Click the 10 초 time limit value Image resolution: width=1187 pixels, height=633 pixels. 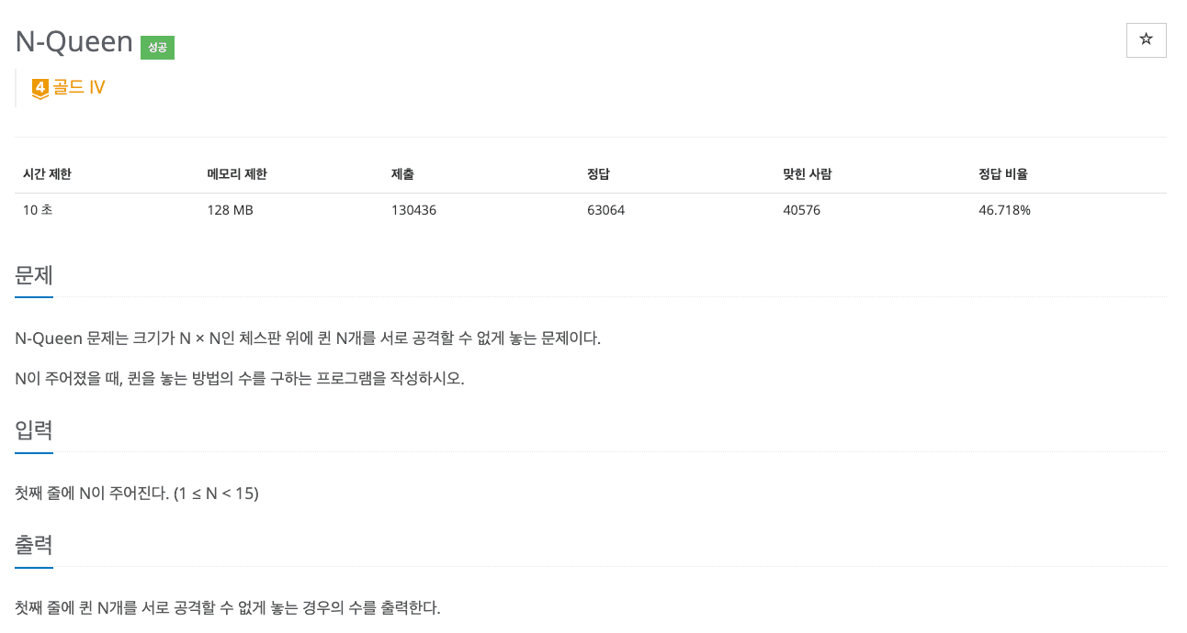pyautogui.click(x=38, y=210)
